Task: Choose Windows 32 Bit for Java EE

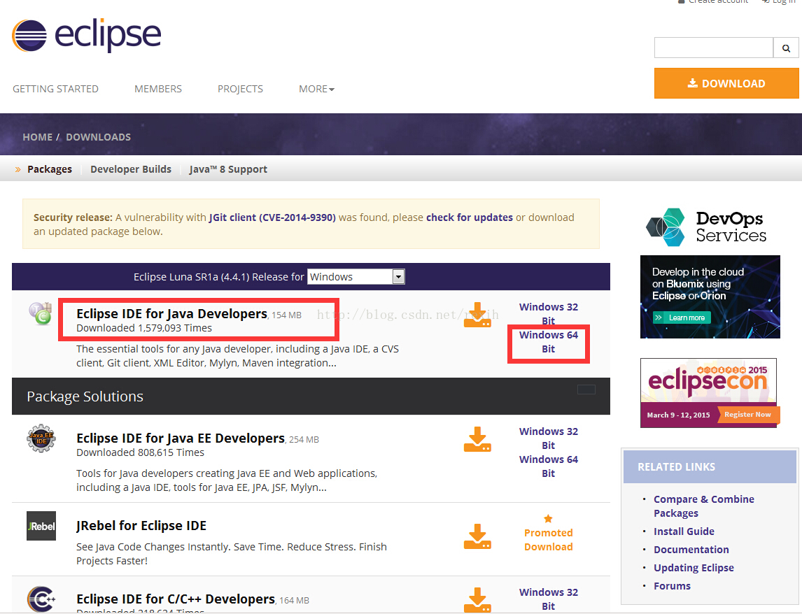Action: point(548,438)
